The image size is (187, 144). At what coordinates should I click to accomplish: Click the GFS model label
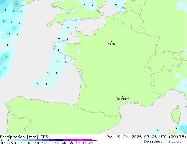(x=44, y=137)
